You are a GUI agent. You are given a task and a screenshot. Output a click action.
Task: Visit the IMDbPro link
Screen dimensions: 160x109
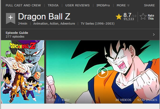[103, 5]
